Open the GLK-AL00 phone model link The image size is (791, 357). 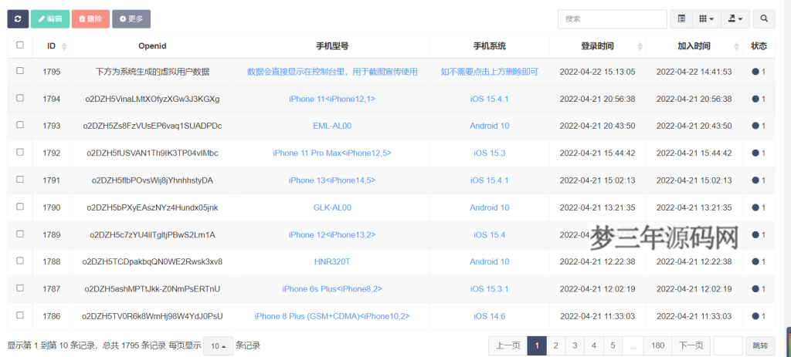(332, 207)
